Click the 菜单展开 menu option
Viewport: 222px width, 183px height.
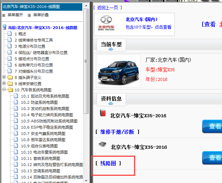point(15,15)
